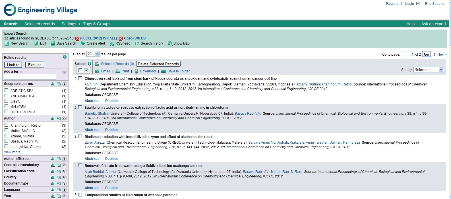This screenshot has width=451, height=199.
Task: Collapse the Add a term section
Action: click(x=65, y=72)
